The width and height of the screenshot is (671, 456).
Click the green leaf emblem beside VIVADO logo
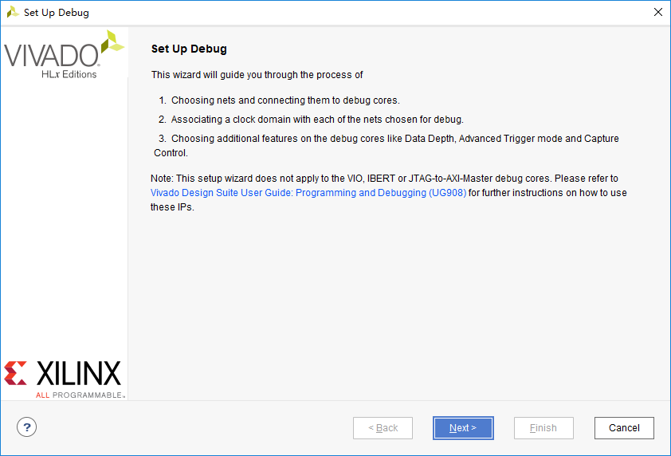[x=112, y=41]
